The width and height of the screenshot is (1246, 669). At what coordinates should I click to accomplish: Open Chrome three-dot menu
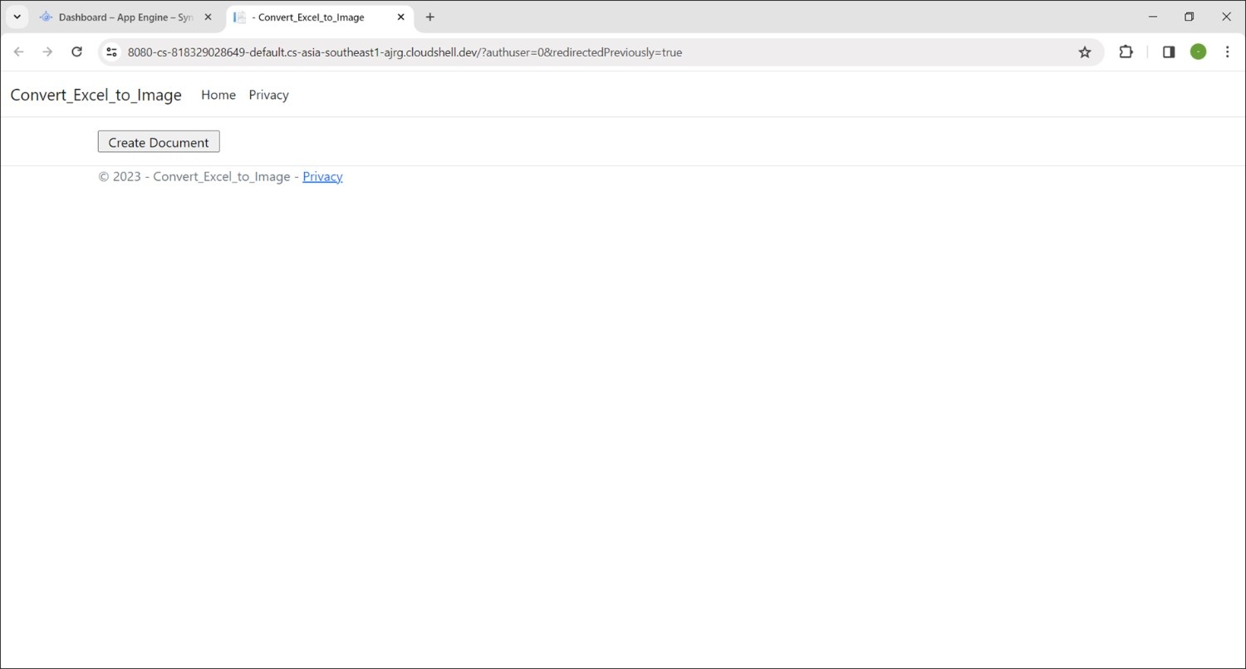pyautogui.click(x=1227, y=52)
